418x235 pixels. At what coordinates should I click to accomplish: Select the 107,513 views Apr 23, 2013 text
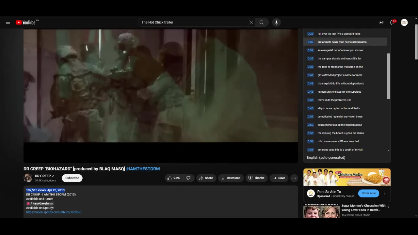point(45,190)
